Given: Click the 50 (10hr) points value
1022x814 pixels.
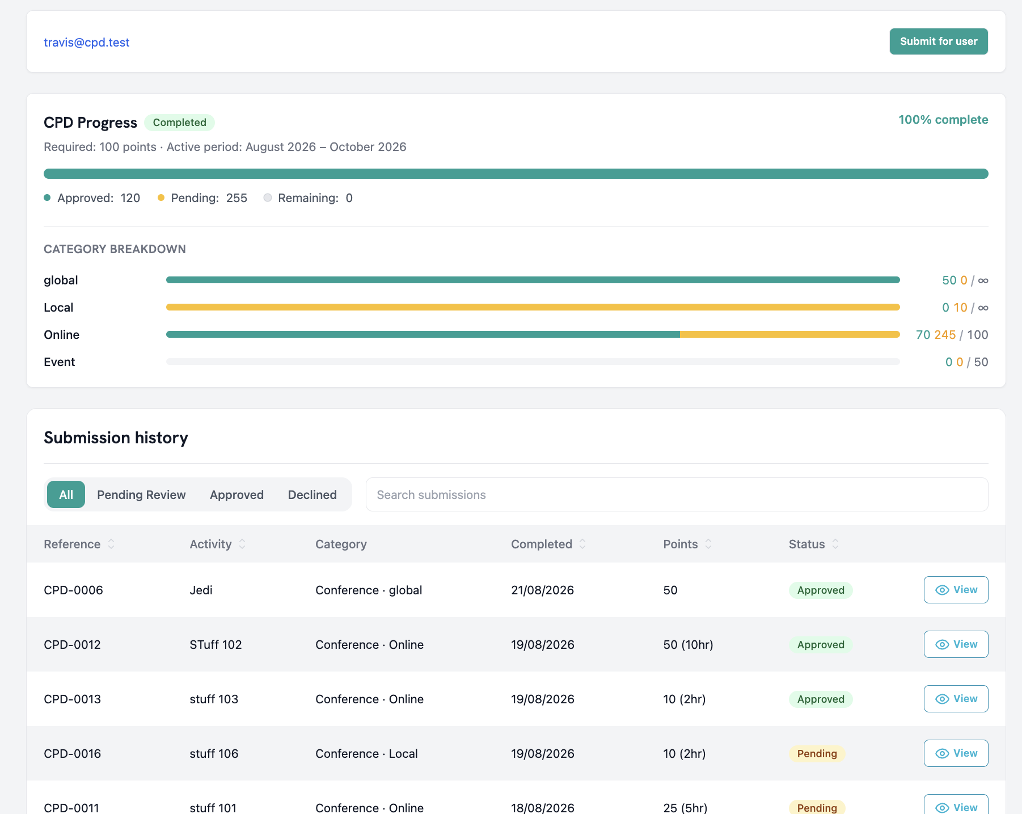Looking at the screenshot, I should 688,644.
